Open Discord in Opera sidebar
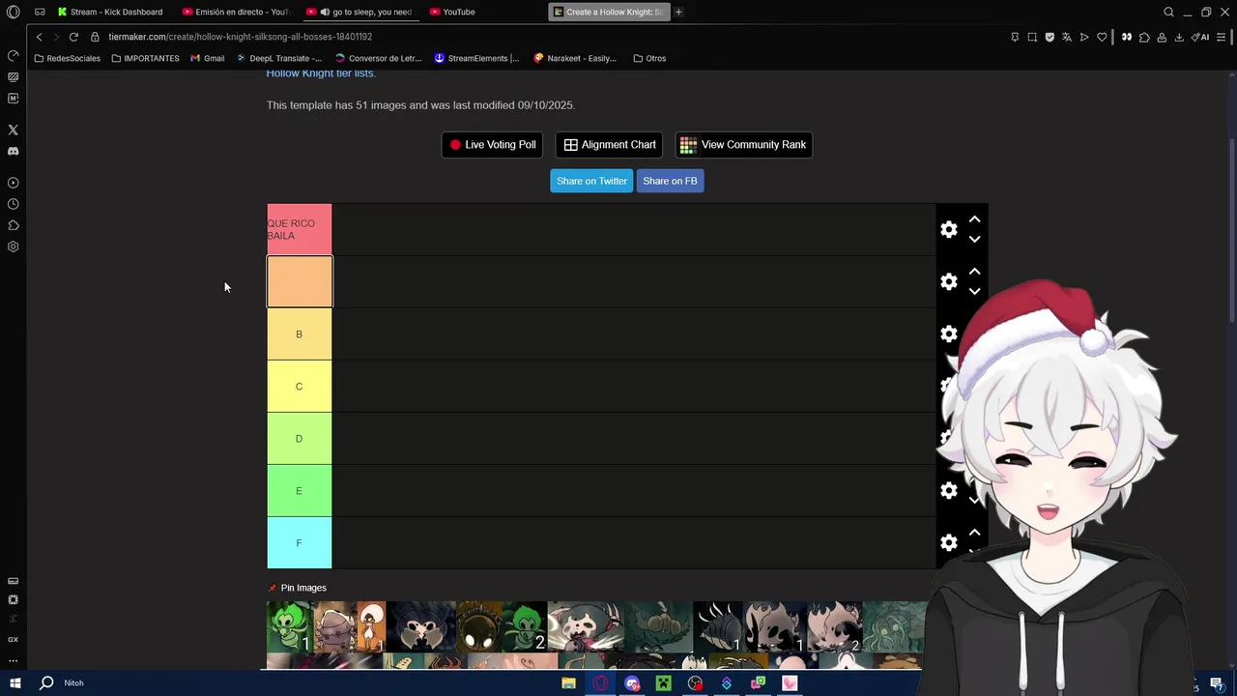This screenshot has height=696, width=1237. pyautogui.click(x=13, y=151)
